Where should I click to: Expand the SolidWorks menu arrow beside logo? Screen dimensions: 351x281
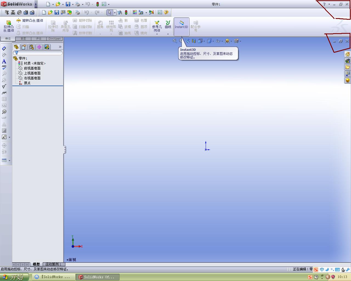coord(36,4)
